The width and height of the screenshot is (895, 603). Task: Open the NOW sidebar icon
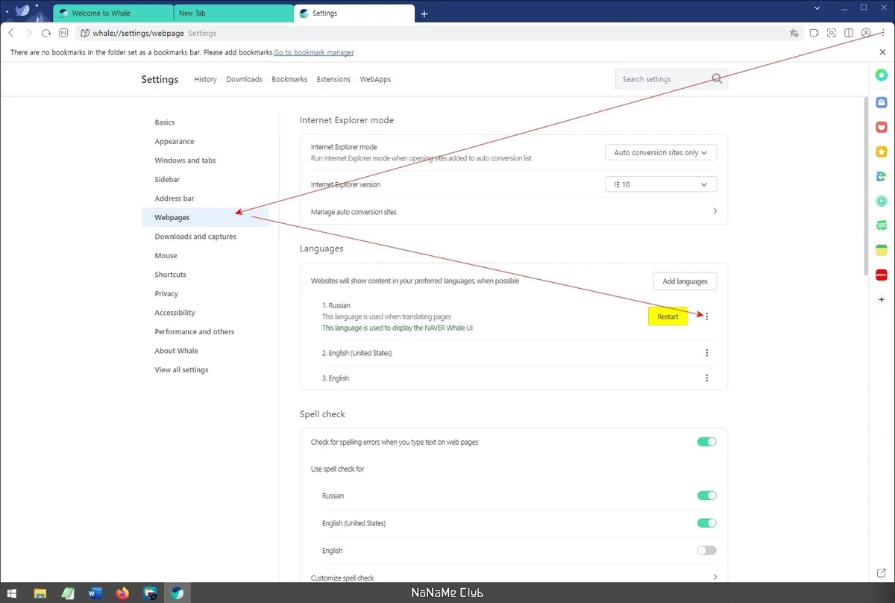(x=881, y=275)
